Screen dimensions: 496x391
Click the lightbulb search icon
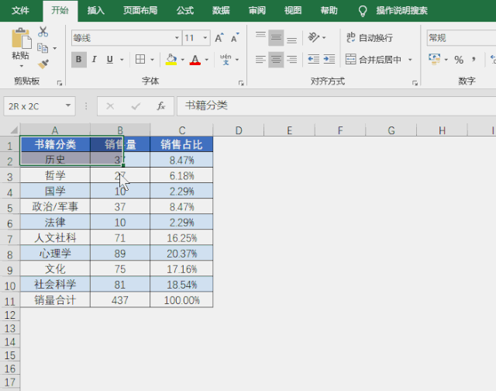click(x=363, y=11)
